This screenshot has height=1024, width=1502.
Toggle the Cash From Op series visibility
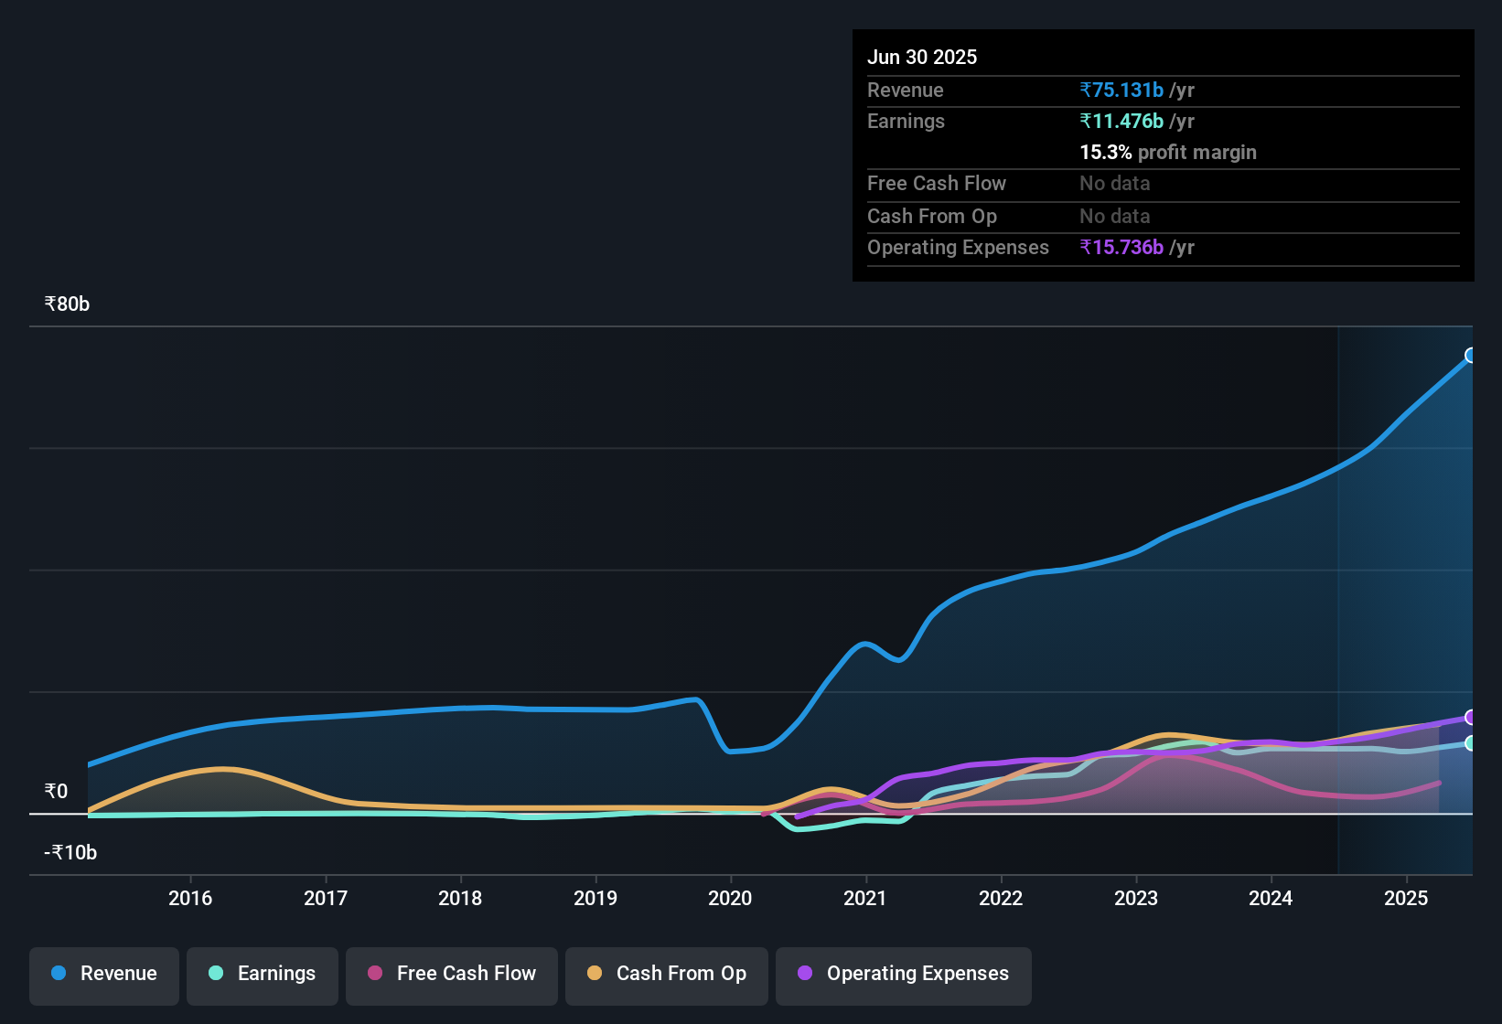click(666, 974)
